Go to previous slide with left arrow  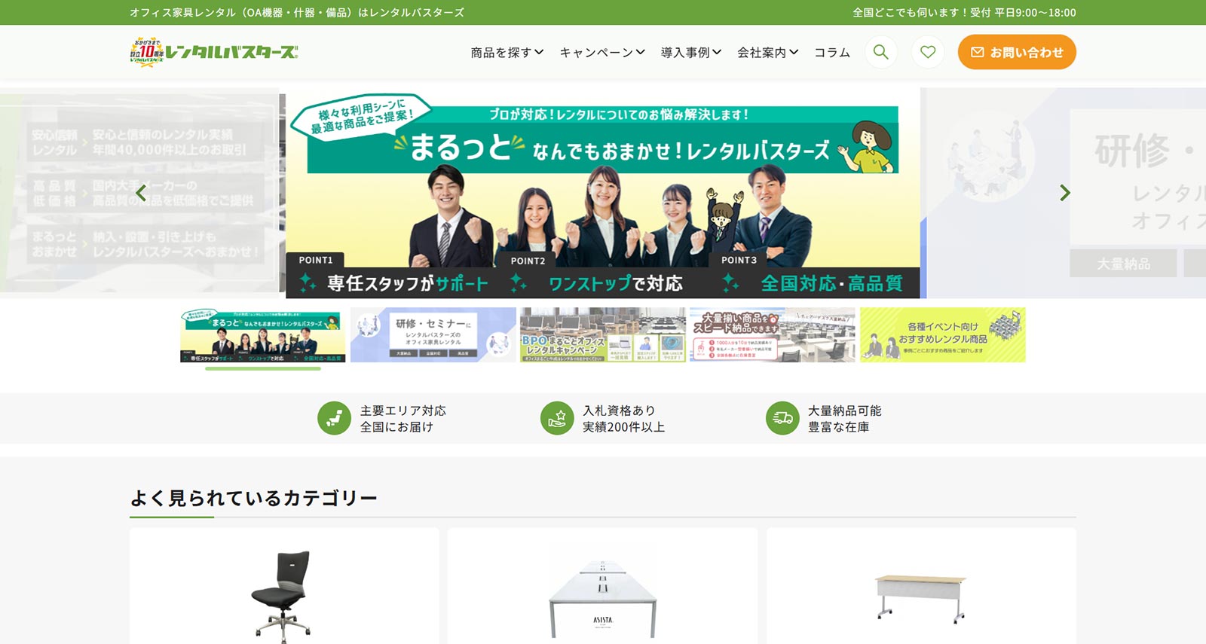[141, 193]
